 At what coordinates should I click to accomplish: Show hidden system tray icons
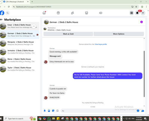(124, 119)
